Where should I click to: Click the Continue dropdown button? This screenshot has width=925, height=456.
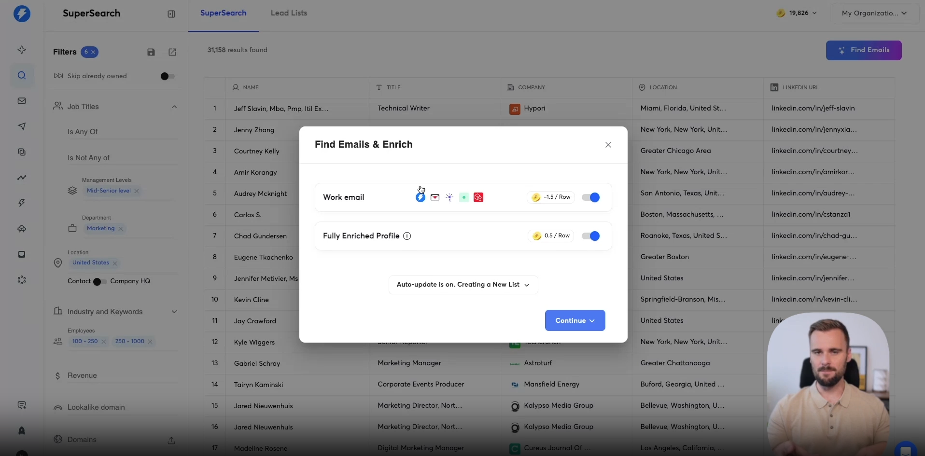pos(575,320)
